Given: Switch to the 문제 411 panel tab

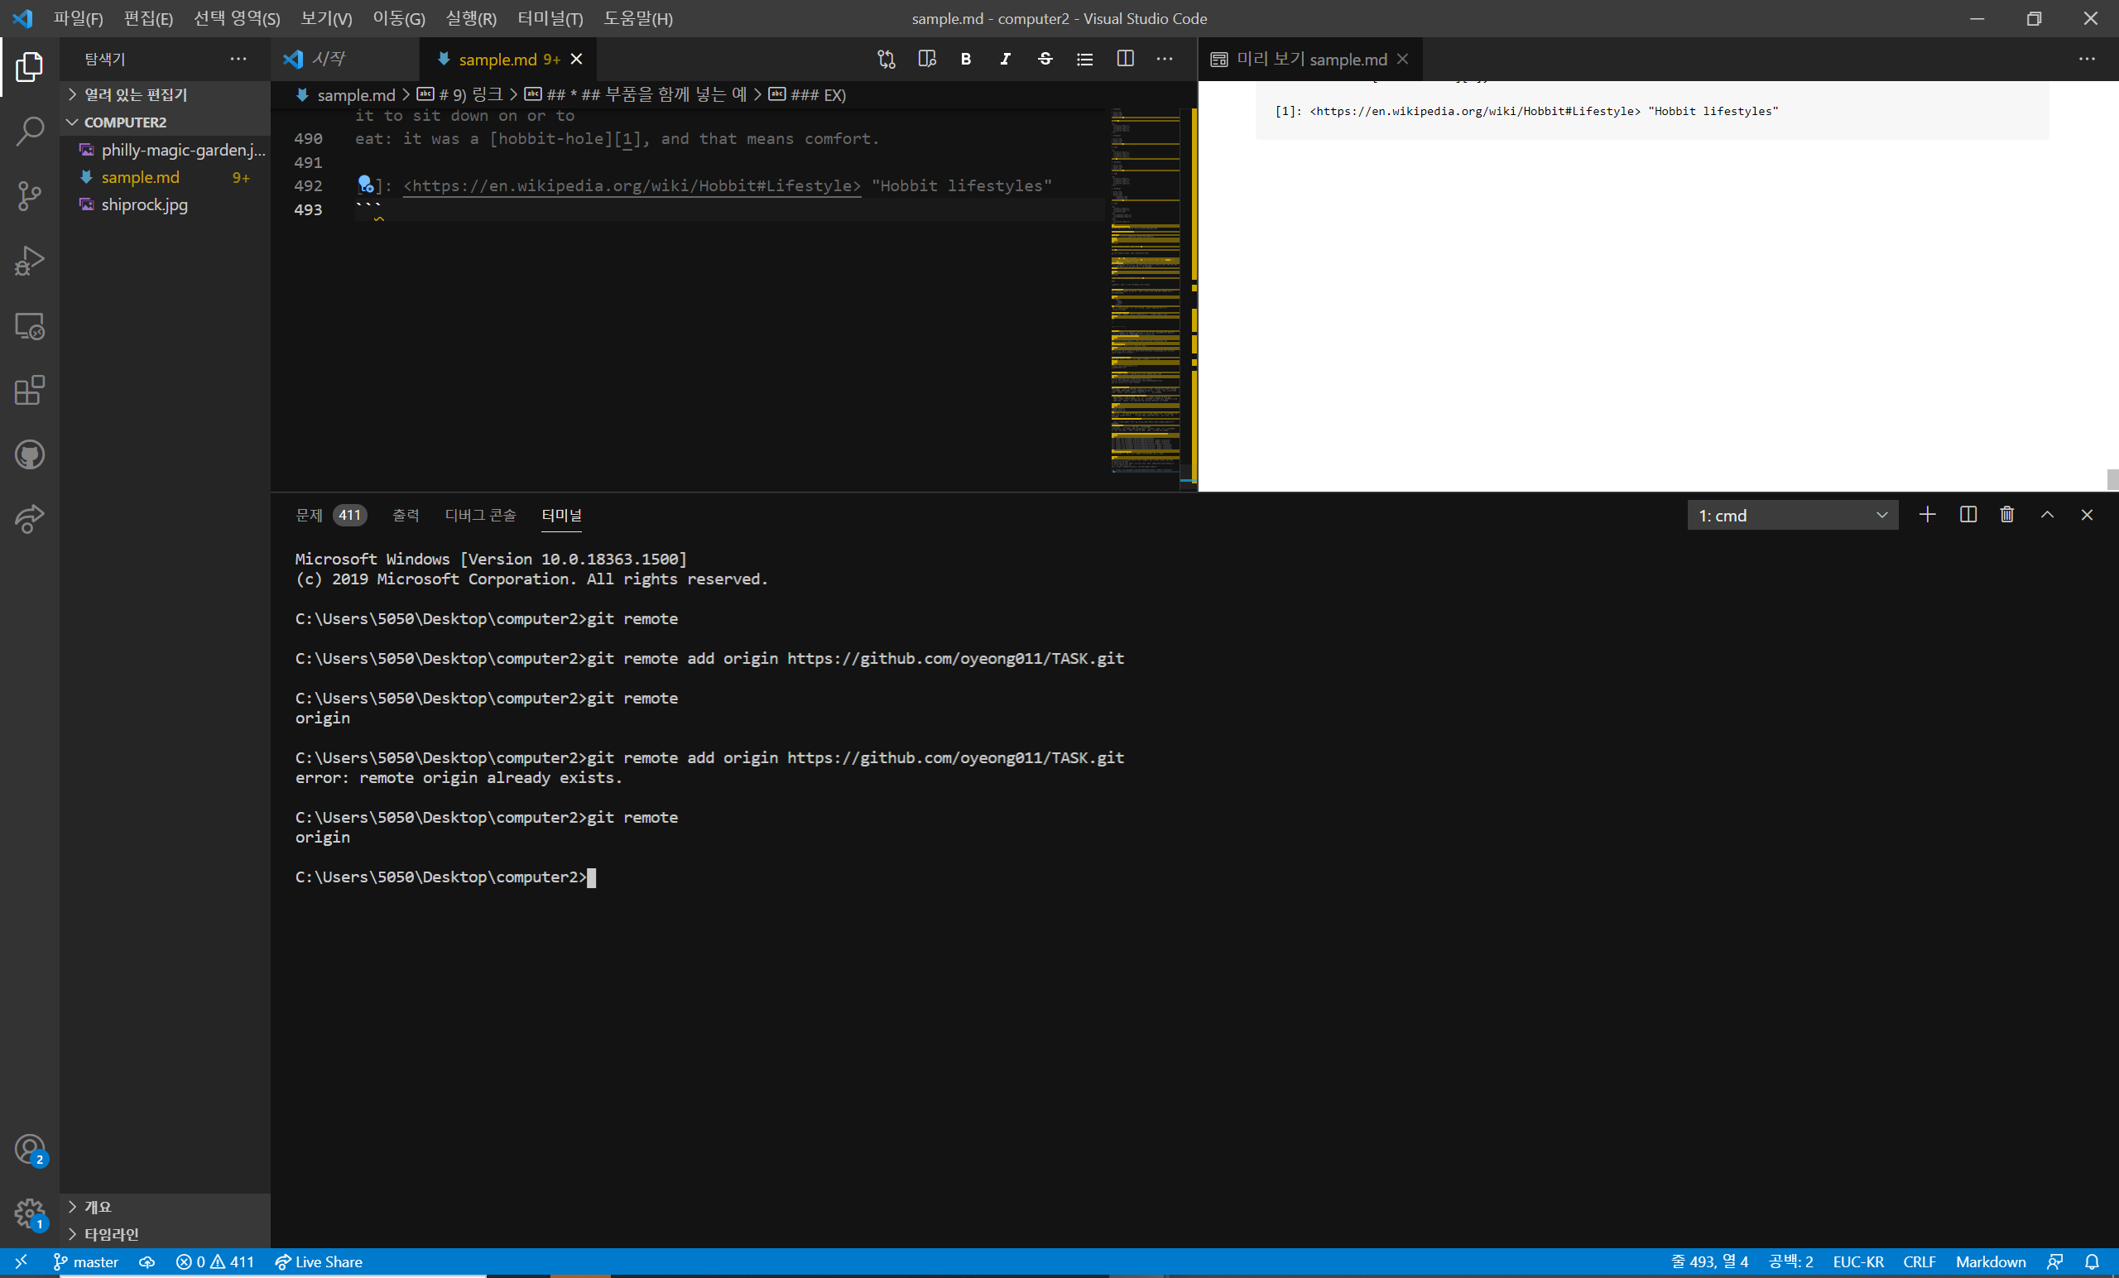Looking at the screenshot, I should [331, 515].
